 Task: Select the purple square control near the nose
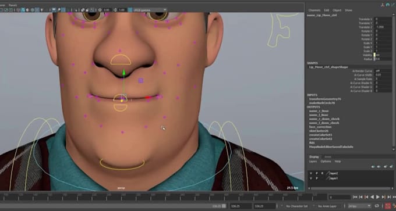[141, 81]
